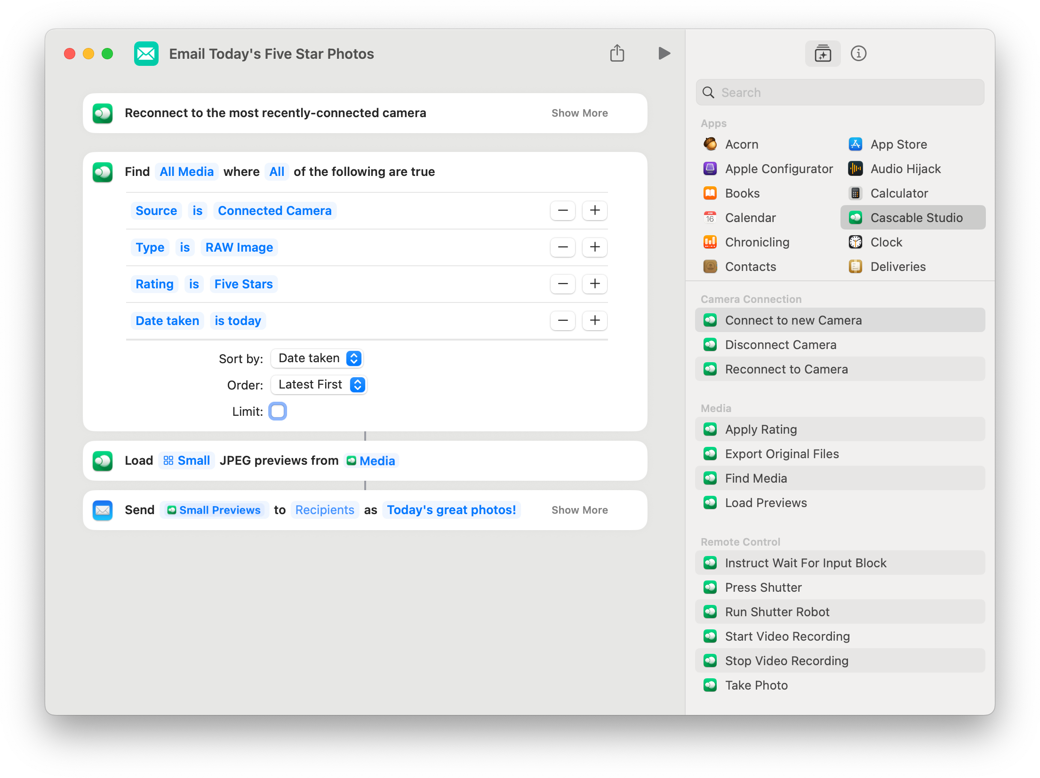This screenshot has width=1040, height=778.
Task: Add Take Photo action
Action: [840, 685]
